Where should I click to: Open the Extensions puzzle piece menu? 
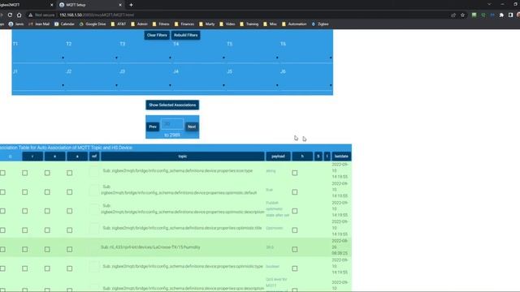point(501,15)
